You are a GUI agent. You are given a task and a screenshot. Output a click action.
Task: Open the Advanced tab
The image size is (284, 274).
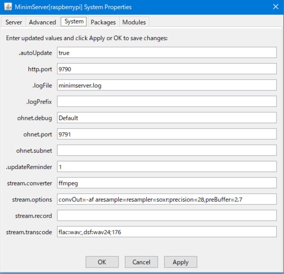(x=42, y=22)
